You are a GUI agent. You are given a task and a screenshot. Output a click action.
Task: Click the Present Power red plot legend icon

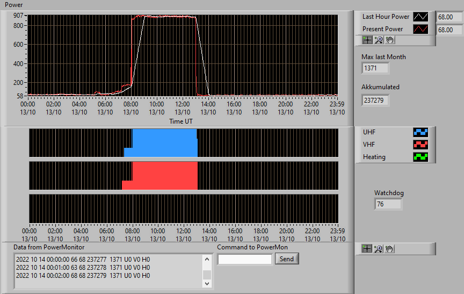click(x=421, y=29)
